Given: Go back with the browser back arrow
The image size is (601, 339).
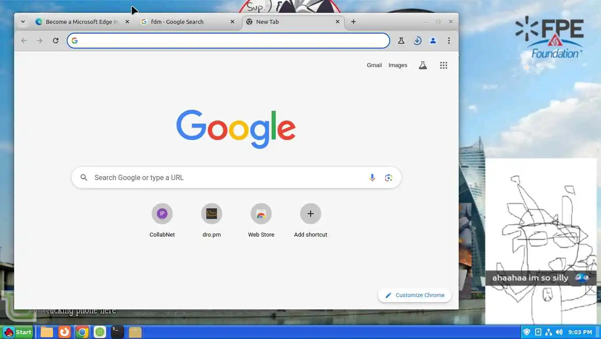Looking at the screenshot, I should coord(24,41).
